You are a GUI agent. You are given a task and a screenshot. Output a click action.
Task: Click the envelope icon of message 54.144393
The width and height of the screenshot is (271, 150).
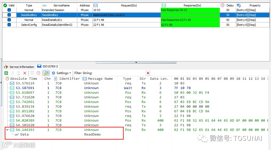pos(12,130)
